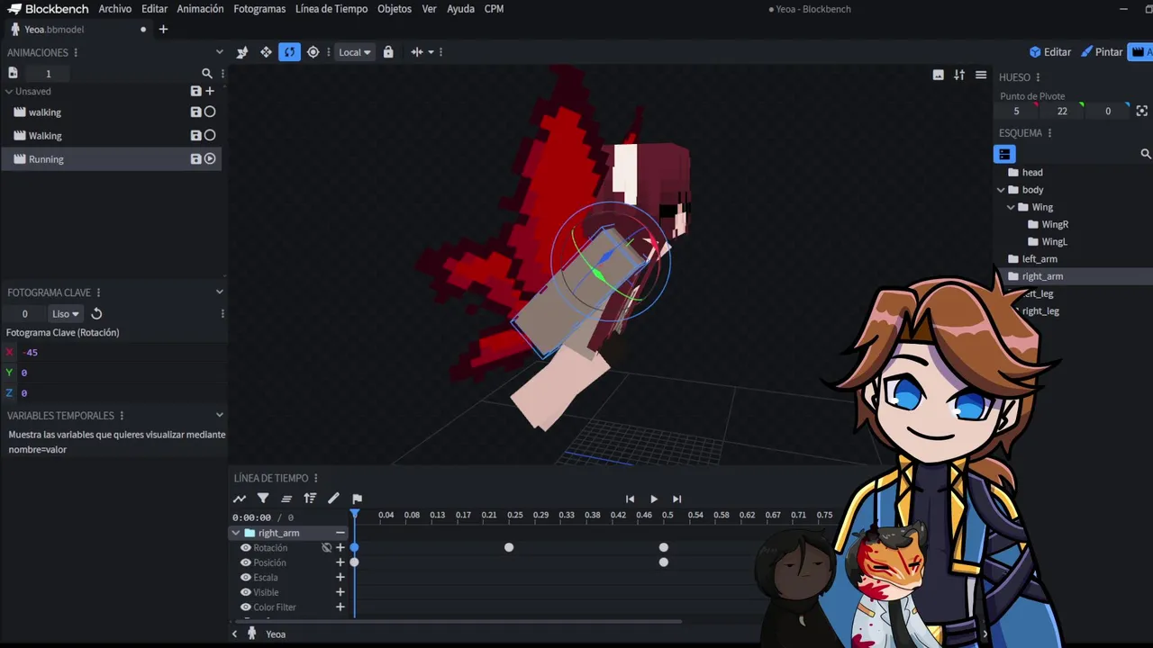This screenshot has height=648, width=1153.
Task: Click the animations search magnifier icon
Action: tap(207, 74)
